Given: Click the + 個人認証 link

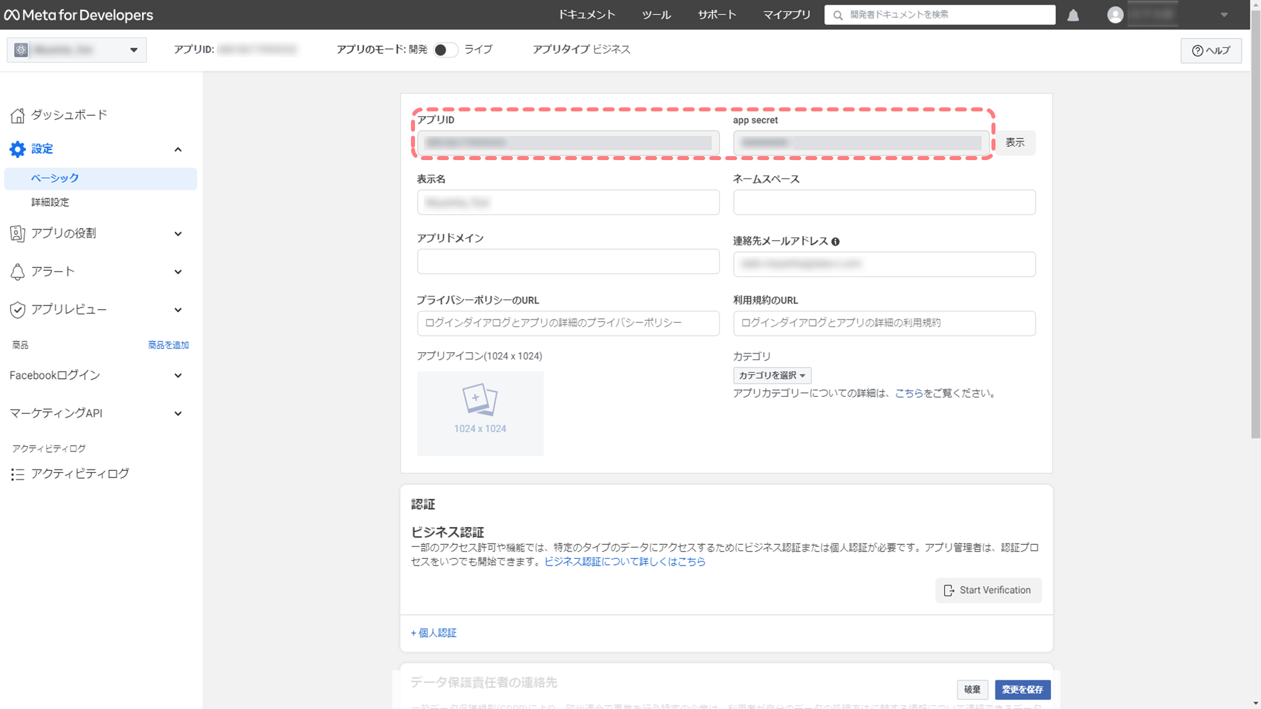Looking at the screenshot, I should click(434, 633).
